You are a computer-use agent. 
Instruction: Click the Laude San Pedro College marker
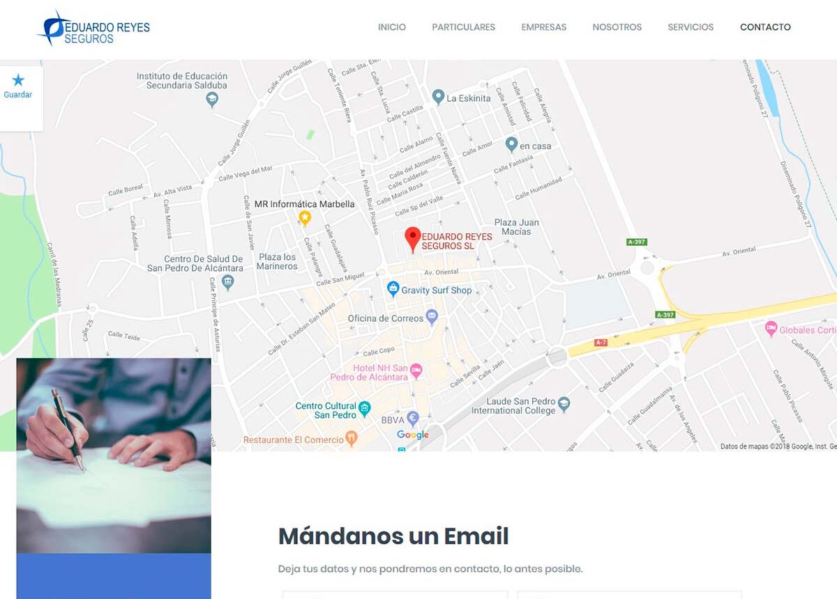[x=564, y=404]
